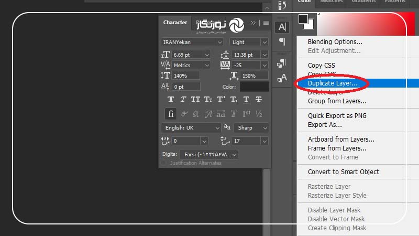Click horizontal scale 150% field
This screenshot has height=236, width=419.
pos(254,76)
